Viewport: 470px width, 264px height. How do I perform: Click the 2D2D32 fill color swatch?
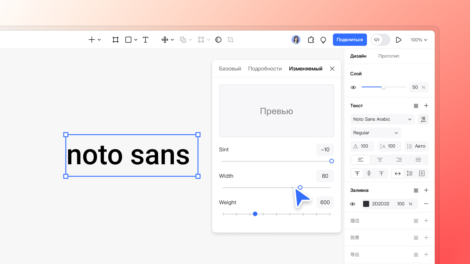(x=366, y=204)
